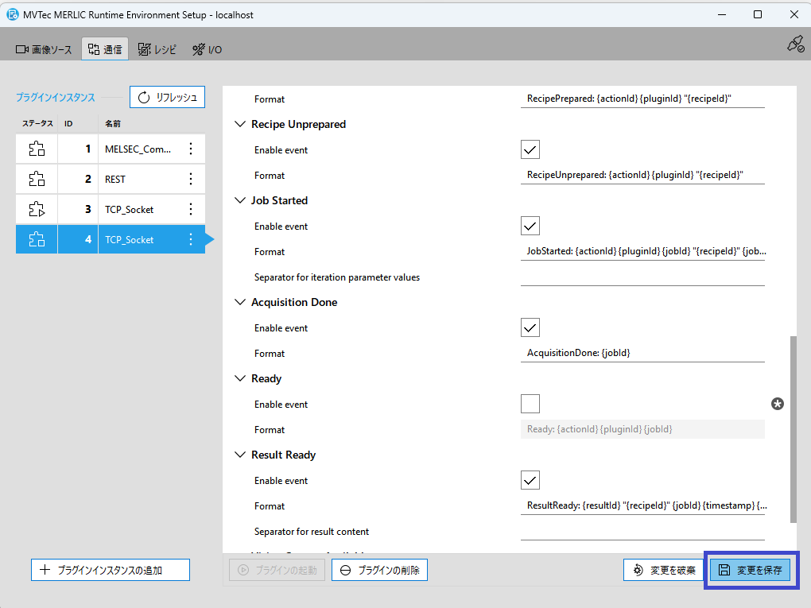The width and height of the screenshot is (811, 608).
Task: Click the MERLIC app icon in title bar
Action: click(x=13, y=14)
